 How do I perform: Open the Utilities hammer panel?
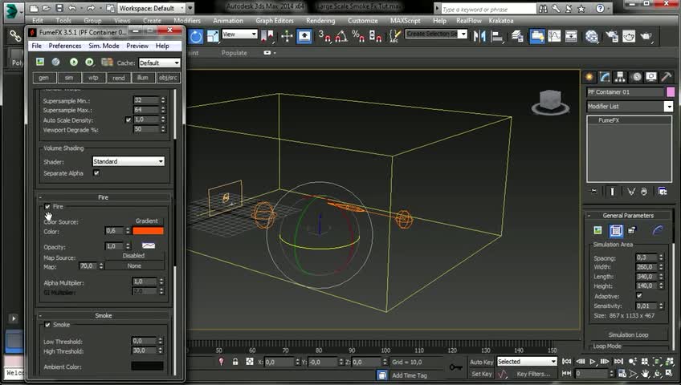(x=664, y=77)
